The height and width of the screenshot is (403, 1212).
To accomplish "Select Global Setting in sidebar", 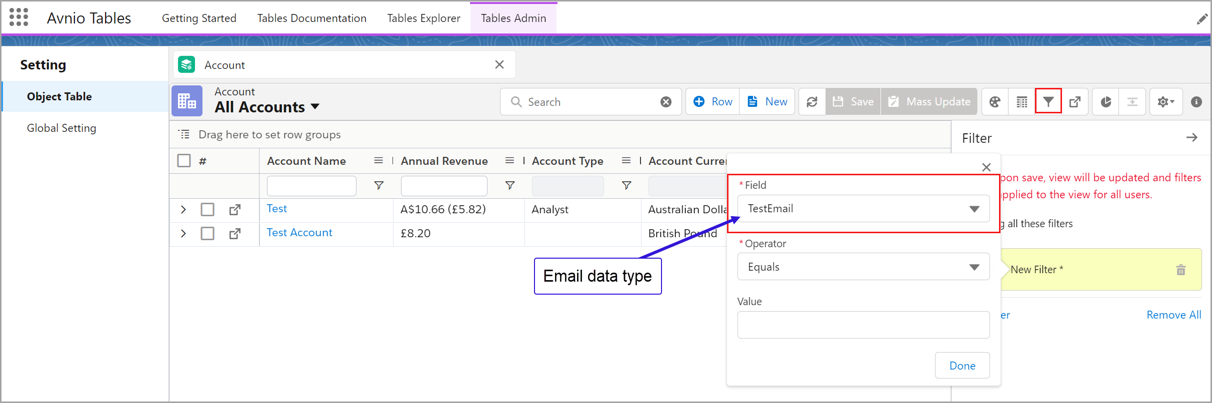I will pyautogui.click(x=61, y=128).
